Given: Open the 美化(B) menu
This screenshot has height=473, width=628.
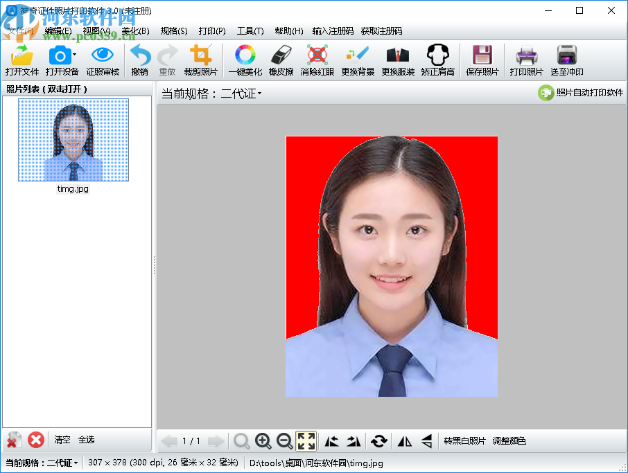Looking at the screenshot, I should point(135,31).
